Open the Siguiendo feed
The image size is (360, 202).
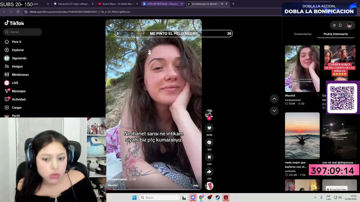pos(19,58)
